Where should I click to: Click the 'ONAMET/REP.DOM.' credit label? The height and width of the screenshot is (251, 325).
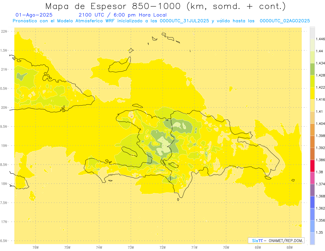point(286,240)
